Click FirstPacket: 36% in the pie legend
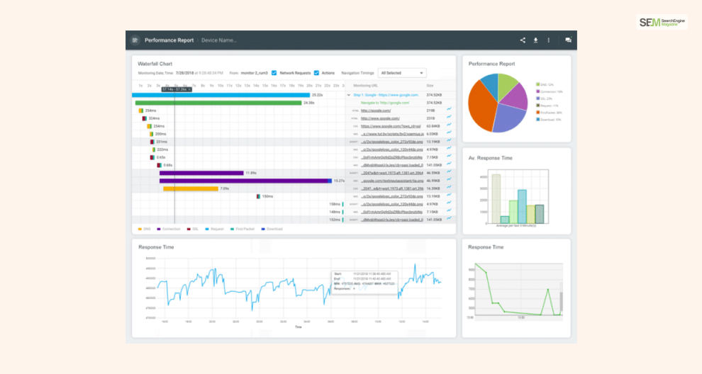This screenshot has height=374, width=702. coord(549,113)
